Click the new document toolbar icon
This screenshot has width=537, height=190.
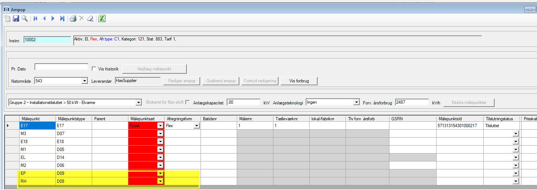tap(7, 18)
